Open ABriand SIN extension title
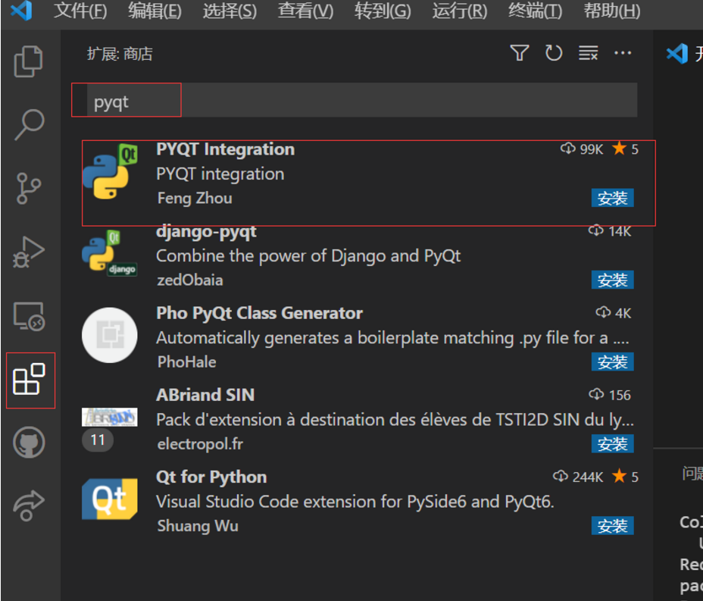The image size is (703, 601). coord(205,395)
